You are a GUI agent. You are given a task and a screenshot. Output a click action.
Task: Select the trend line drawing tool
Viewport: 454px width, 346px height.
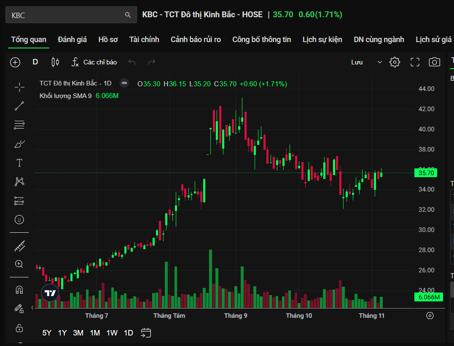pos(19,106)
